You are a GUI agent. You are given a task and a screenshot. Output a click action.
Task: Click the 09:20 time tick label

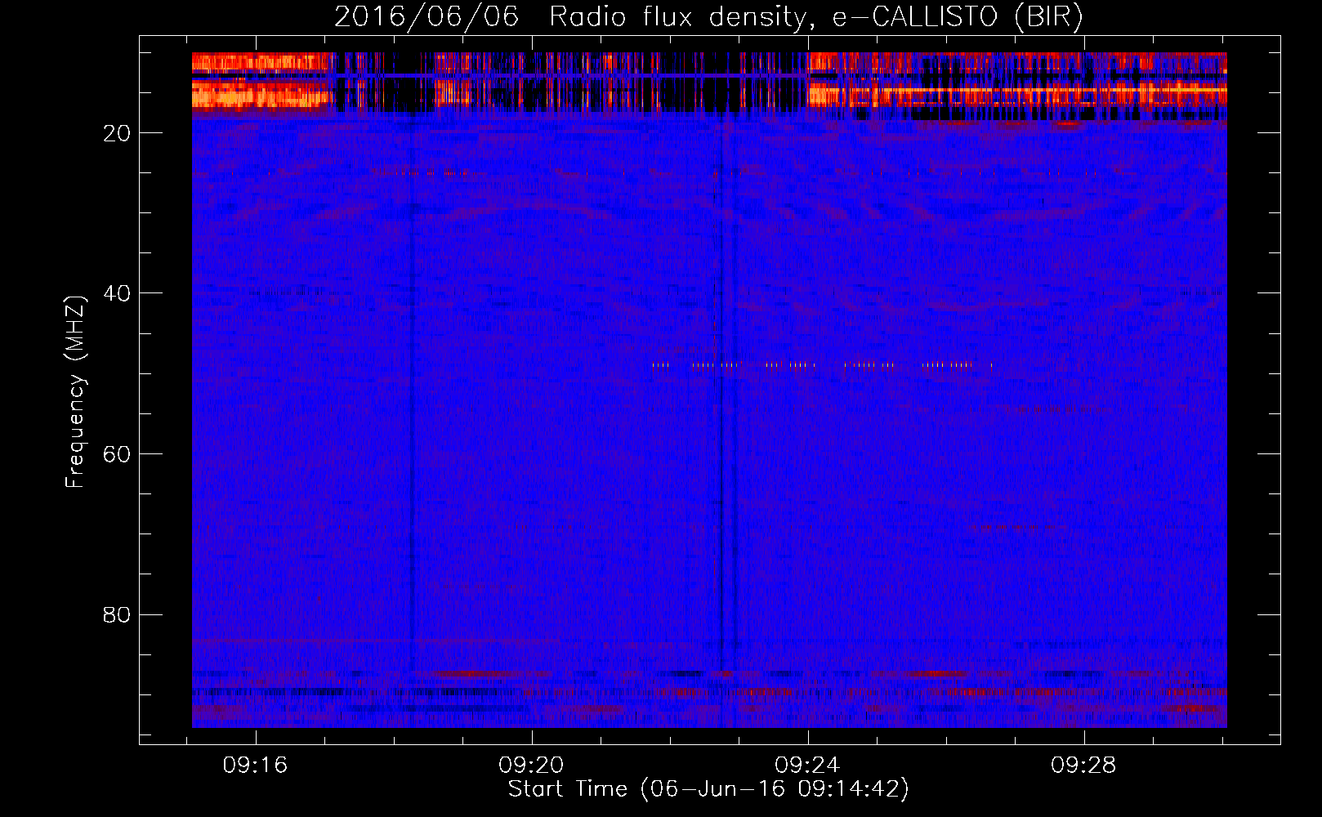(532, 766)
